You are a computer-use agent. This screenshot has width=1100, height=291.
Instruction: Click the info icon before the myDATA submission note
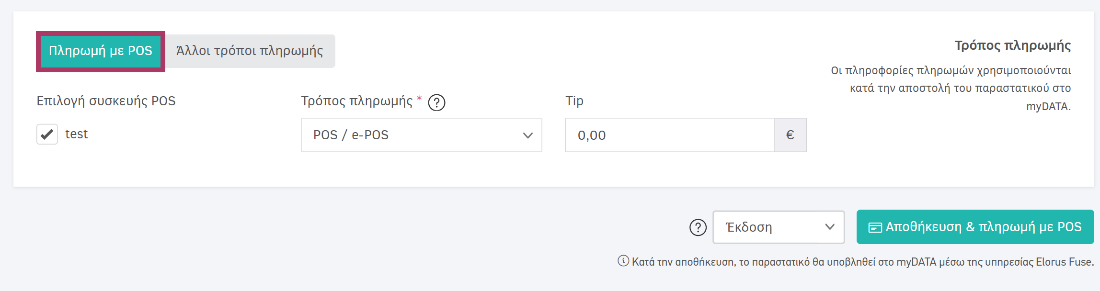pos(623,262)
